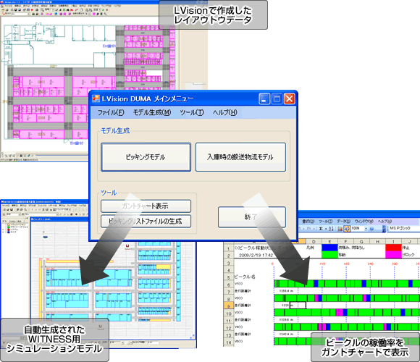Click the red legend color cell in Excel

click(393, 248)
